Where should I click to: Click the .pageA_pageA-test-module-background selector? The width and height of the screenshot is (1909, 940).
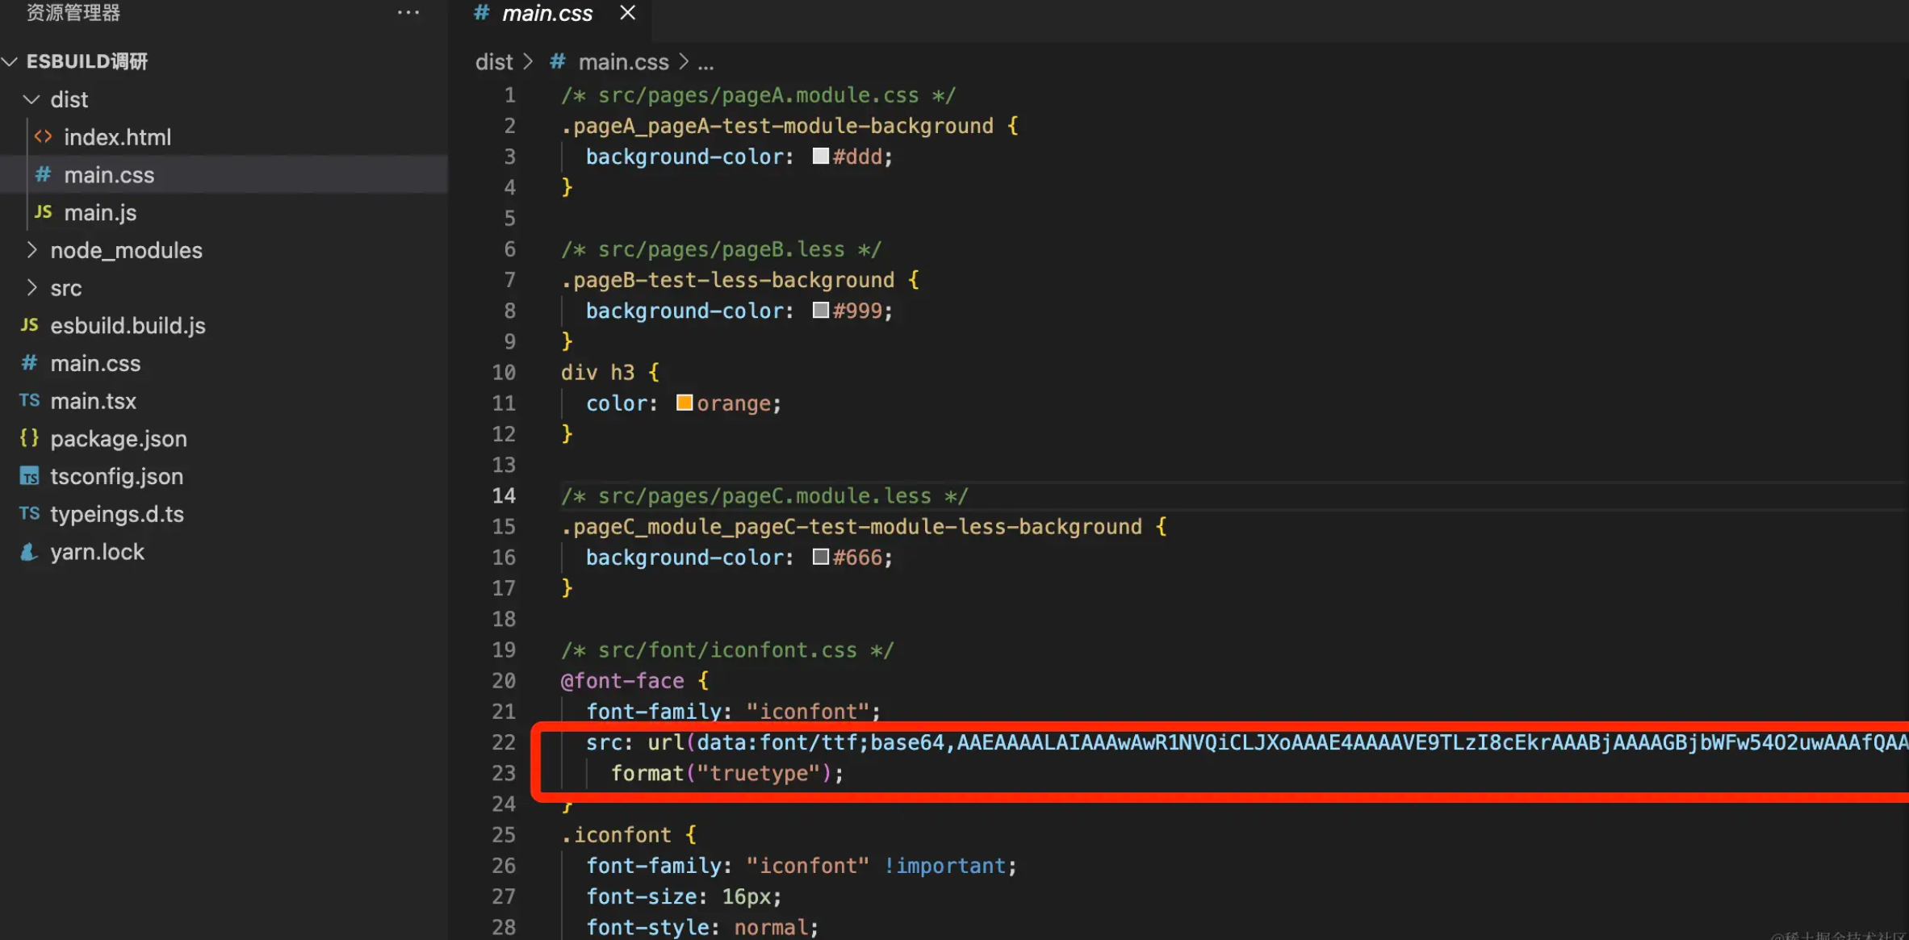pos(777,126)
